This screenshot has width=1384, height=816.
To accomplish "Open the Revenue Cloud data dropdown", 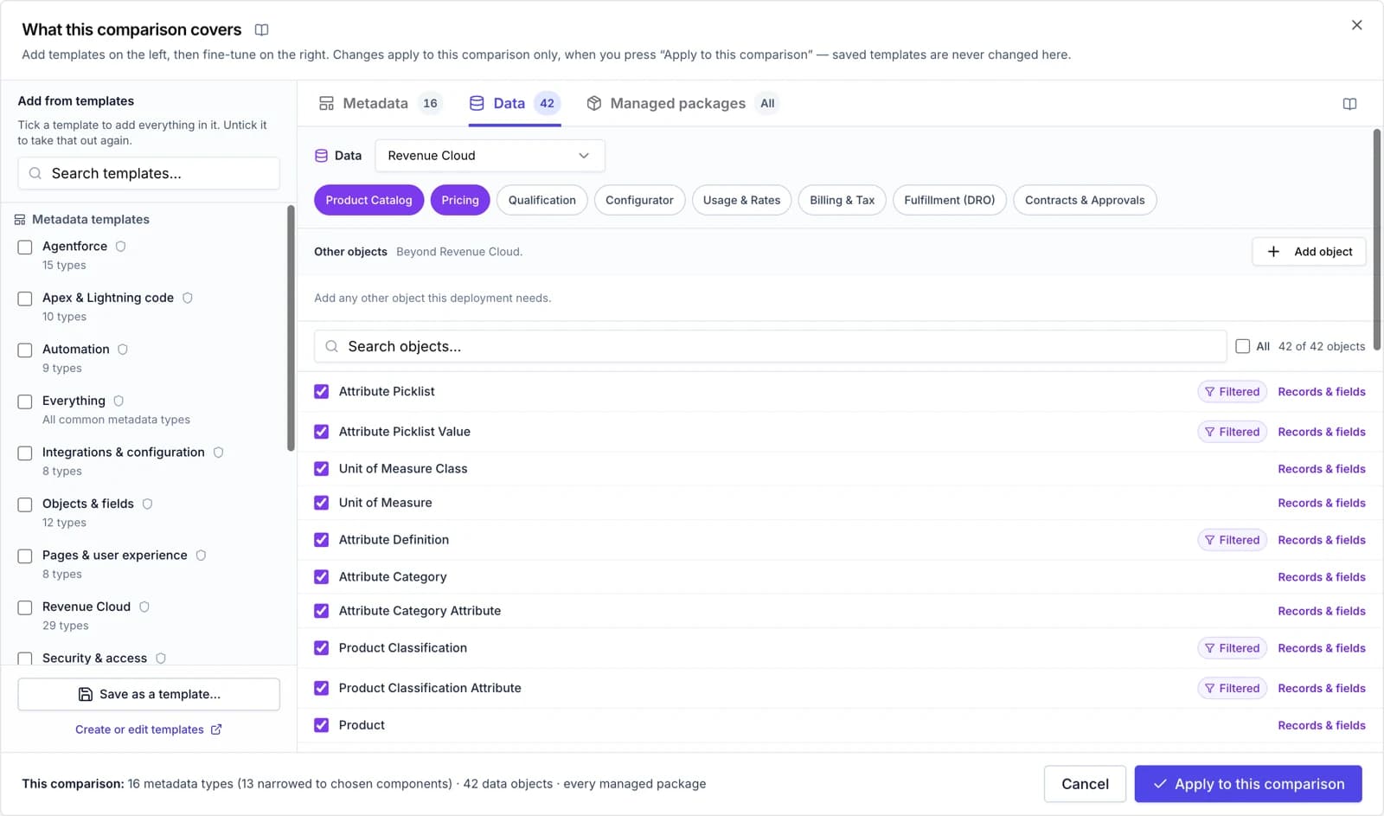I will (490, 156).
